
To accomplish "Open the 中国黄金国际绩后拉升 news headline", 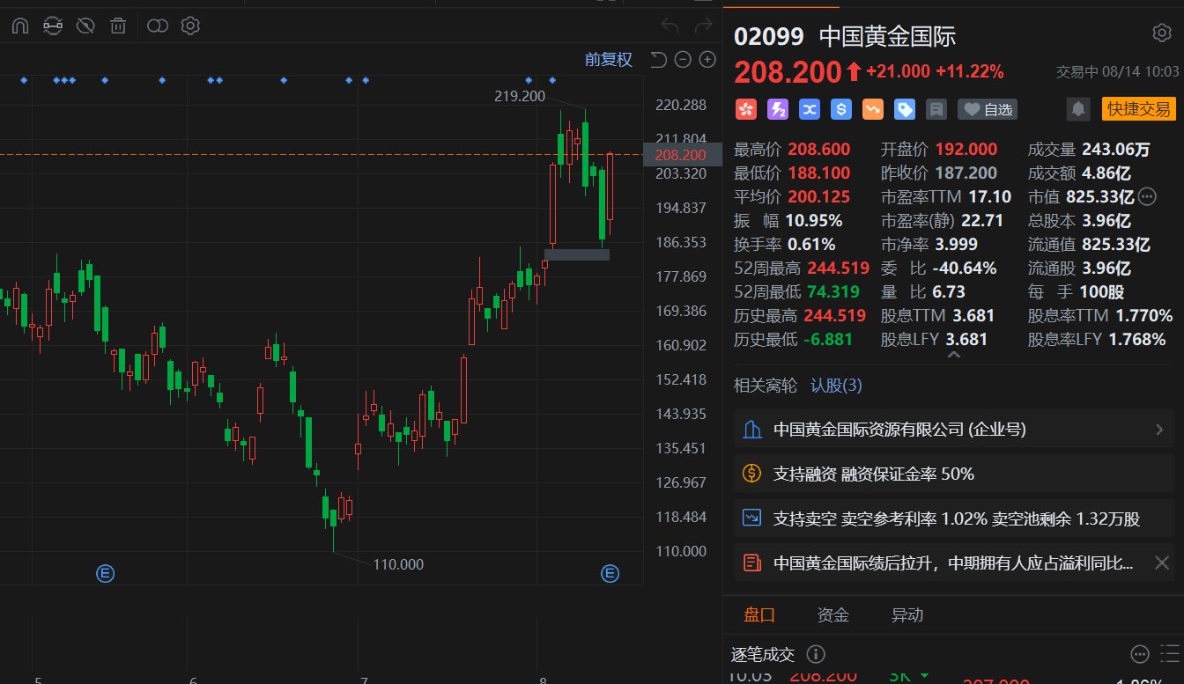I will click(x=953, y=563).
